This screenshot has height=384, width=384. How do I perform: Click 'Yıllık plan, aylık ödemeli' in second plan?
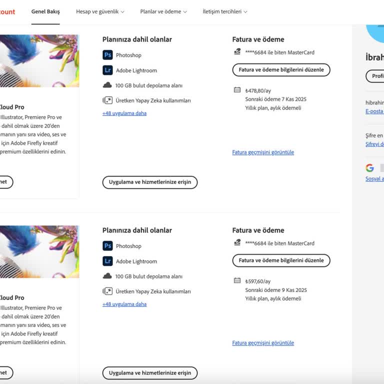[273, 298]
